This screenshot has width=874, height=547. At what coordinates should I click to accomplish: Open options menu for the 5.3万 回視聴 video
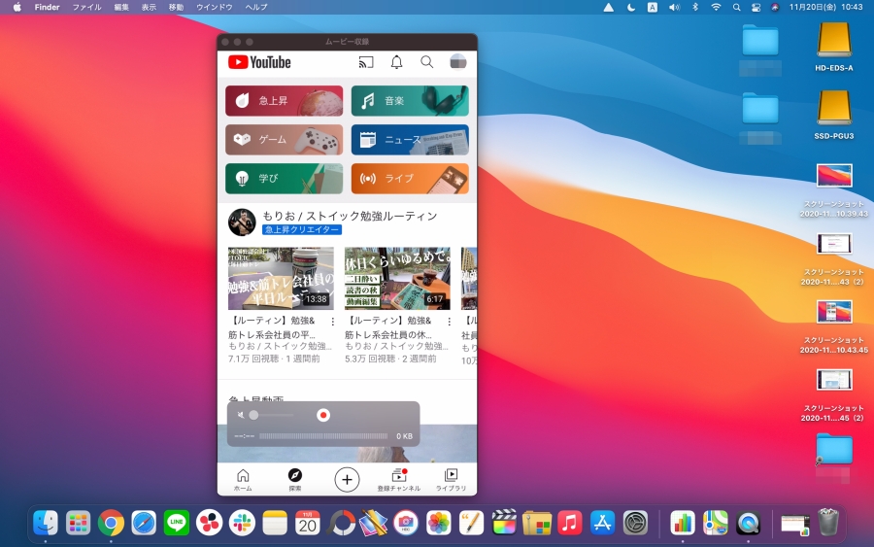pos(450,322)
